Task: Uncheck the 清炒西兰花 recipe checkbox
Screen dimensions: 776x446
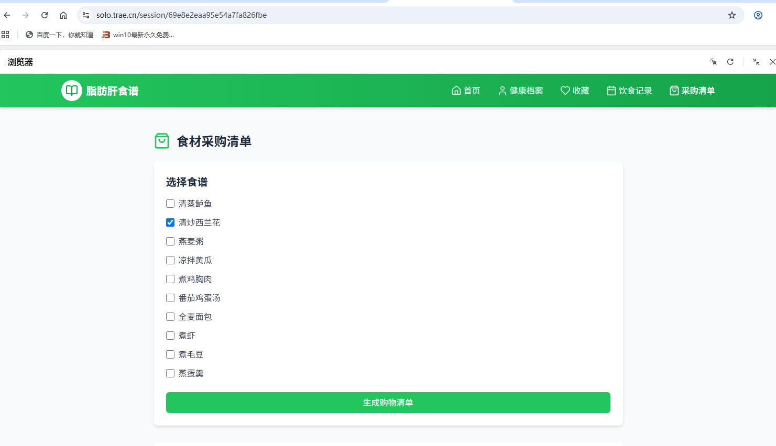Action: pos(170,222)
